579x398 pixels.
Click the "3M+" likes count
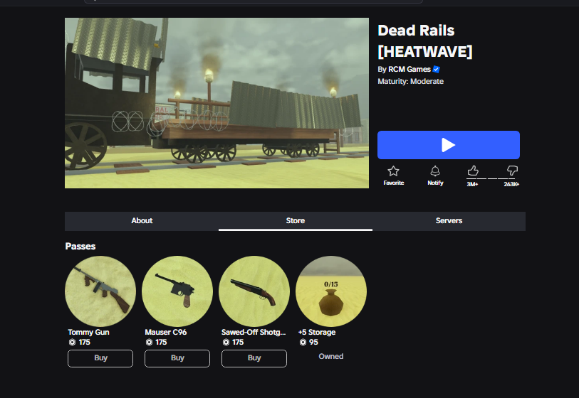tap(472, 184)
